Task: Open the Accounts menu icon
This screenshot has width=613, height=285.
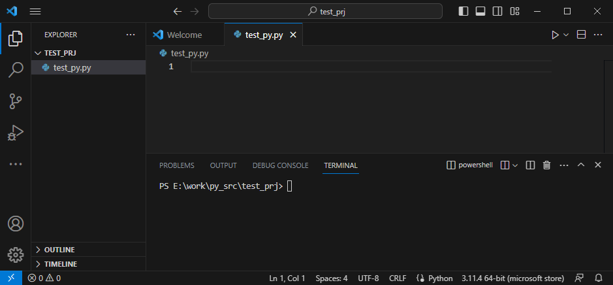Action: 16,224
